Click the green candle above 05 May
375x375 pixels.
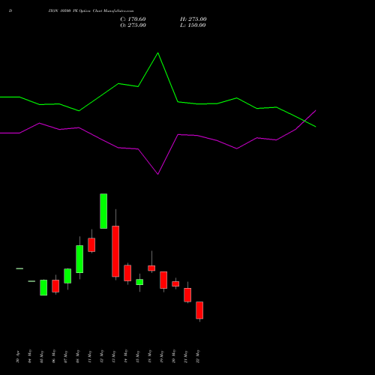(43, 287)
